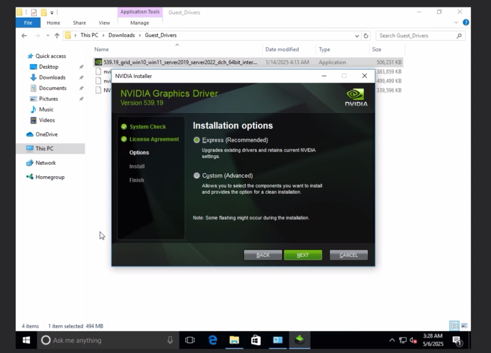Viewport: 491px width, 353px height.
Task: Open the Windows Start menu
Action: click(x=26, y=340)
